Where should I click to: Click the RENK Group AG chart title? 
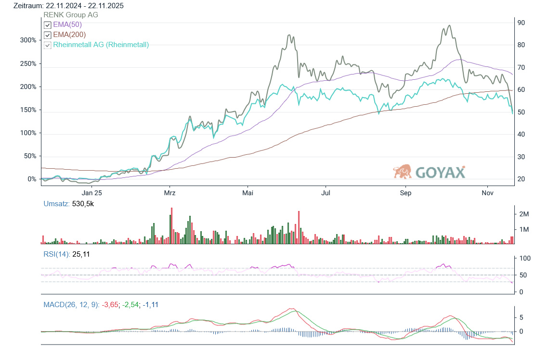[x=71, y=15]
